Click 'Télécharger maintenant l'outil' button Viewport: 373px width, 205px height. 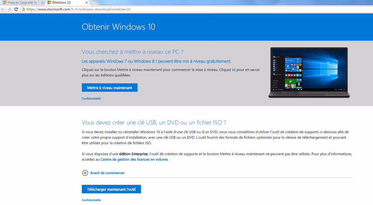(111, 189)
